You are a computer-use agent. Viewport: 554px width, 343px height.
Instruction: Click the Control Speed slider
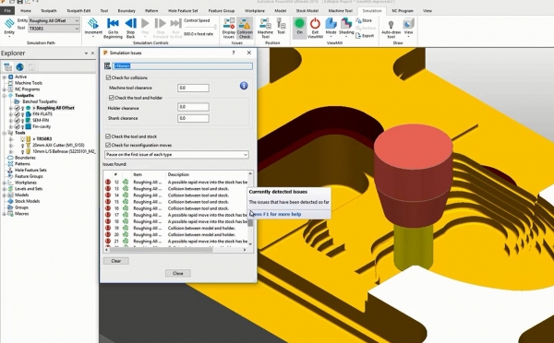(200, 27)
